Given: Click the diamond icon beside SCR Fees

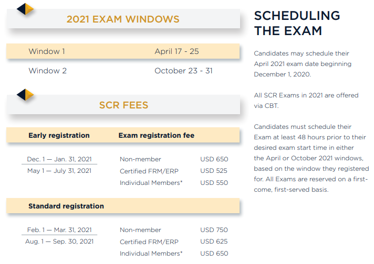Looking at the screenshot, I should [25, 95].
